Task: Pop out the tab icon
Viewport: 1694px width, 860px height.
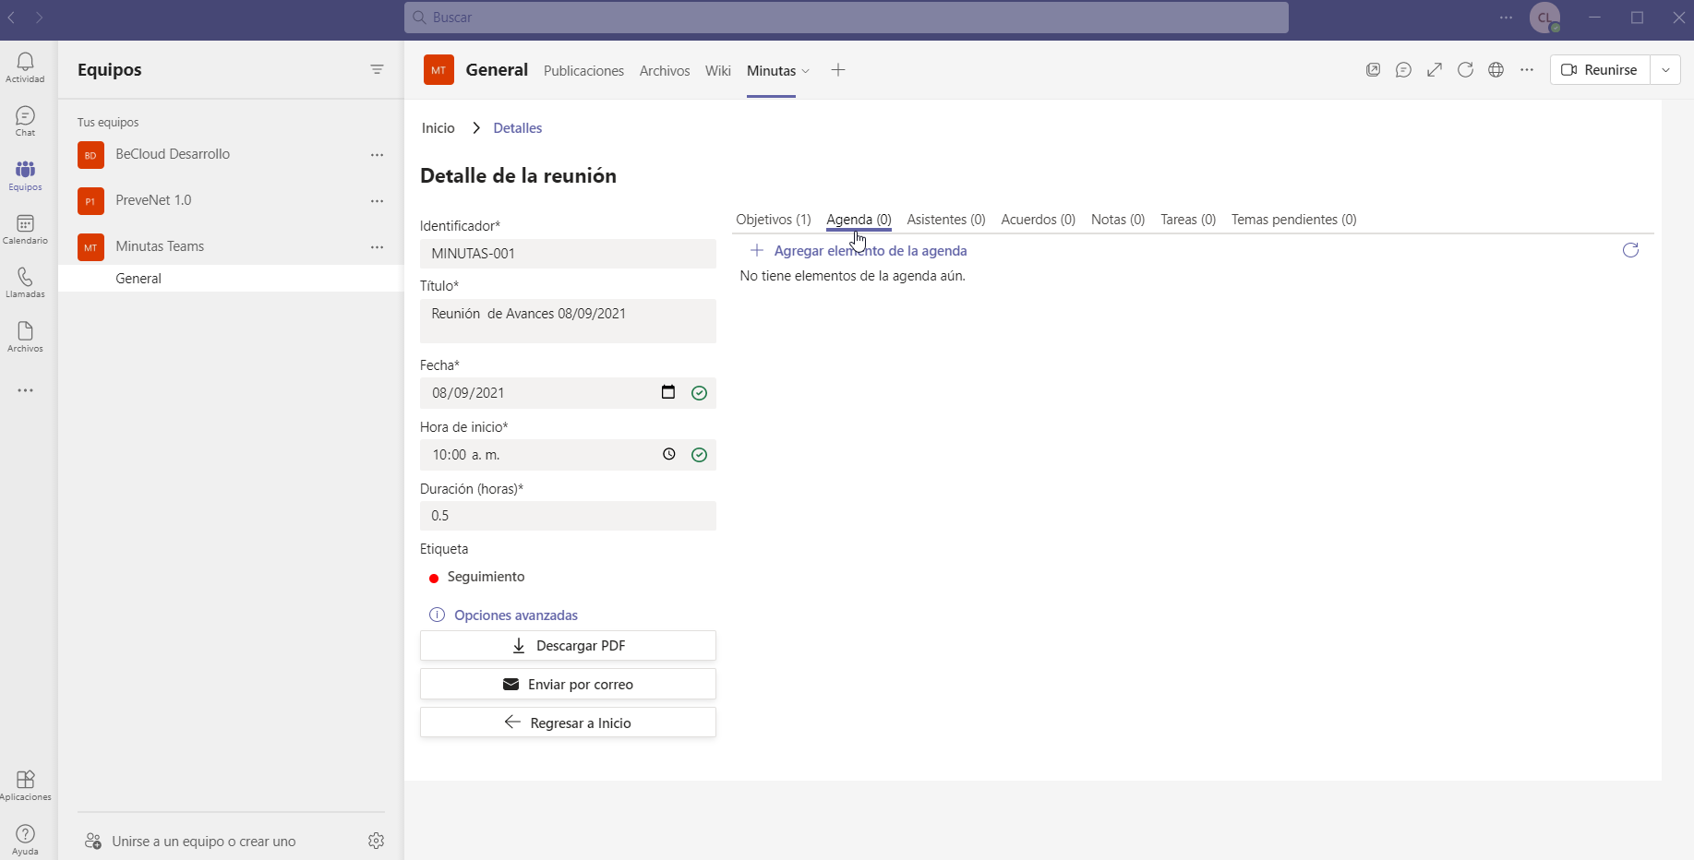Action: pyautogui.click(x=1373, y=70)
